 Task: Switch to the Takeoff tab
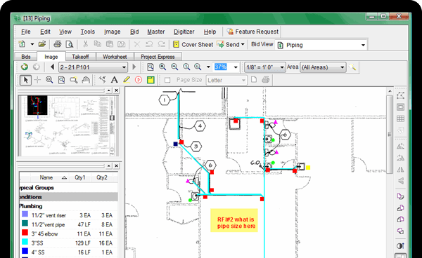coord(80,57)
